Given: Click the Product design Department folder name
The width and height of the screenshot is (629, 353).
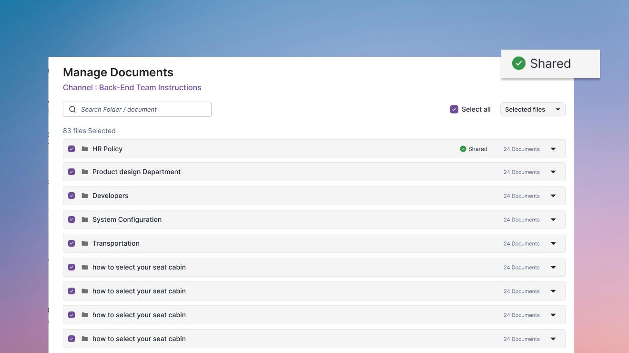Looking at the screenshot, I should coord(136,172).
